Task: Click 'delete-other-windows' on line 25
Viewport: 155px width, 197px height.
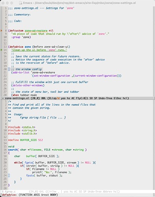Action: [28, 85]
